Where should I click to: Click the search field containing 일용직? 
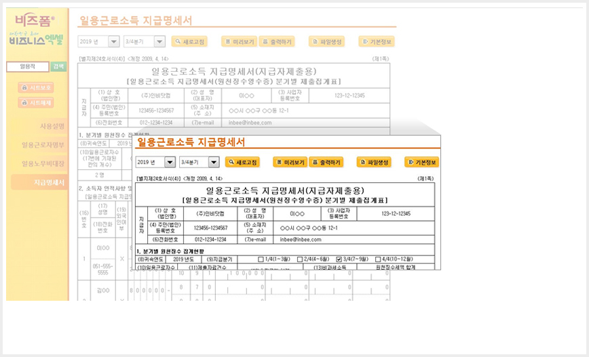[x=28, y=66]
